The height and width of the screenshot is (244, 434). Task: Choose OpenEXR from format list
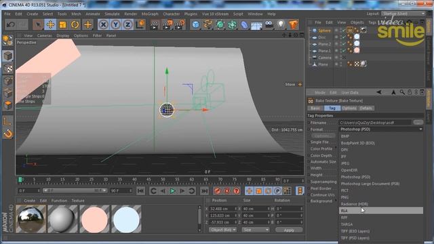tap(349, 170)
